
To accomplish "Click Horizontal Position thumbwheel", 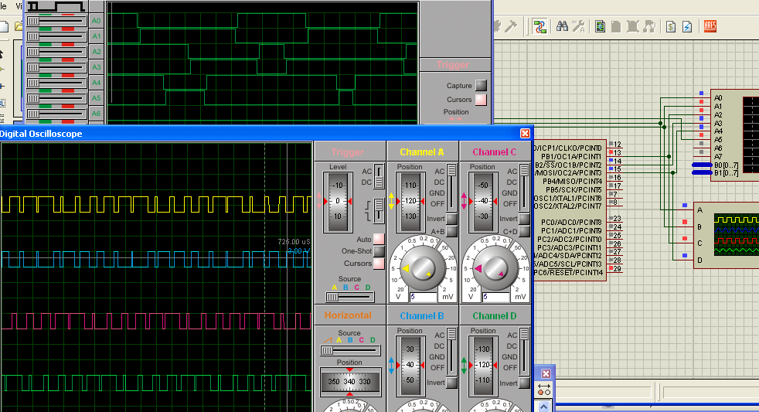I will coord(349,382).
